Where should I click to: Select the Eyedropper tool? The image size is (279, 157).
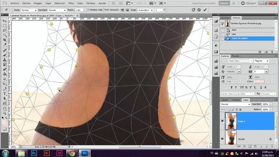click(x=5, y=45)
